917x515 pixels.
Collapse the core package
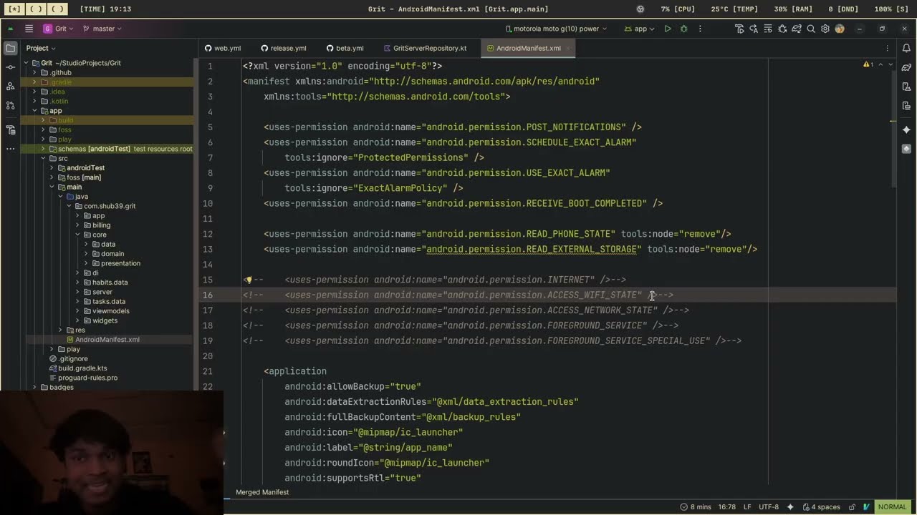tap(77, 235)
